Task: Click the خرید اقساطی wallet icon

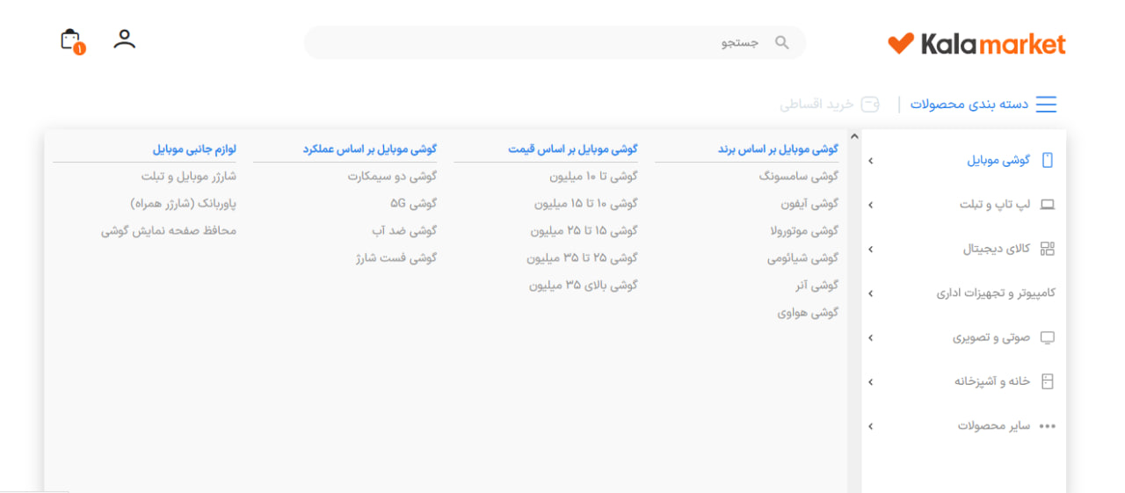Action: click(x=870, y=105)
